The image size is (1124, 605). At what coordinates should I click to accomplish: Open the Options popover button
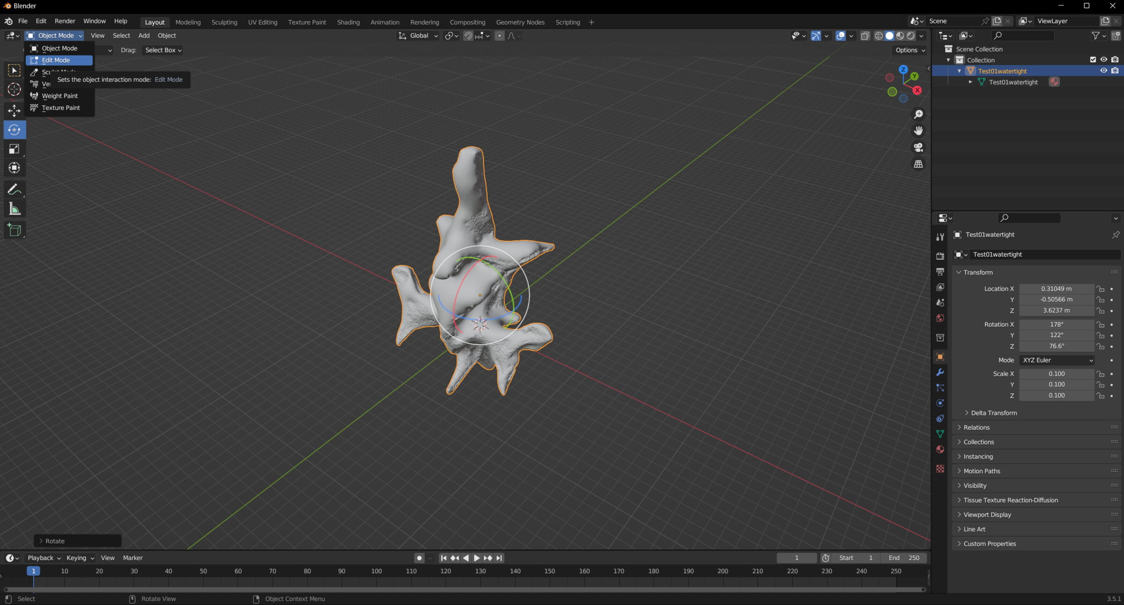coord(910,50)
